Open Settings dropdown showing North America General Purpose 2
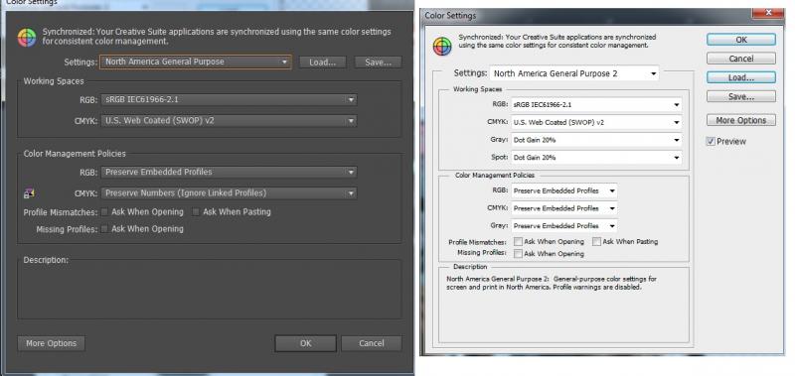795x376 pixels. tap(574, 73)
